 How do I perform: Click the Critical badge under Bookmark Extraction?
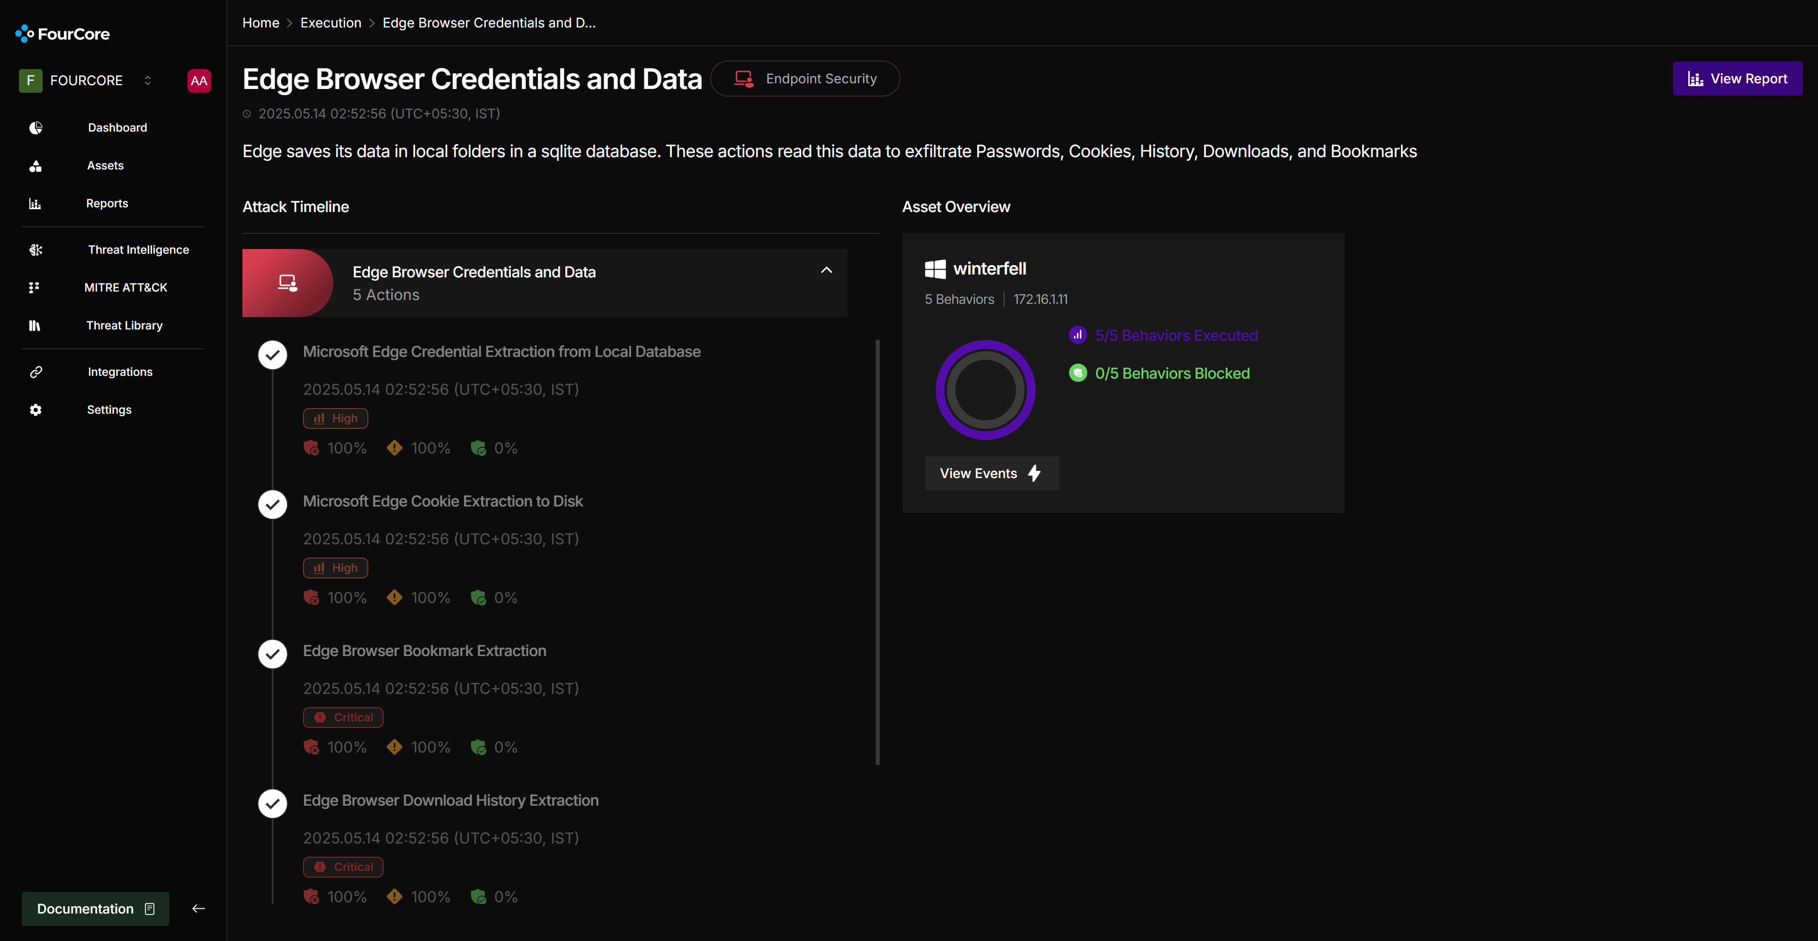pyautogui.click(x=343, y=718)
